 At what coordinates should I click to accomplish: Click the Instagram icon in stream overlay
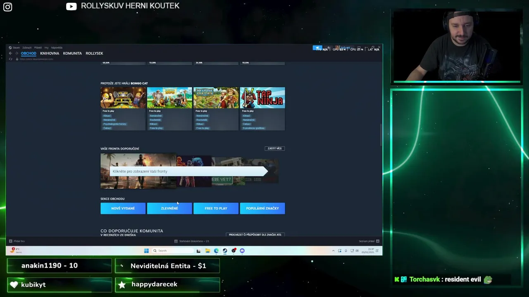pyautogui.click(x=7, y=7)
